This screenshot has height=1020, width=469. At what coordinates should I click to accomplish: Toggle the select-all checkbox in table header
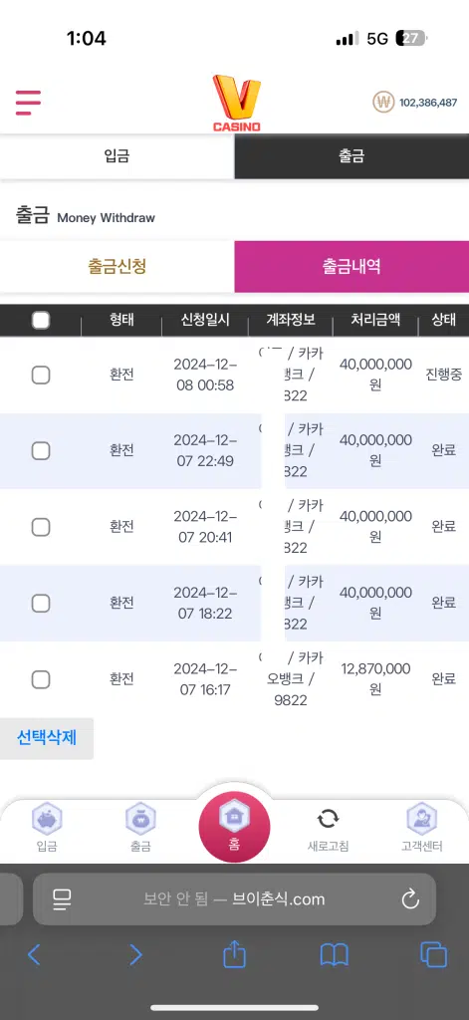[x=41, y=320]
